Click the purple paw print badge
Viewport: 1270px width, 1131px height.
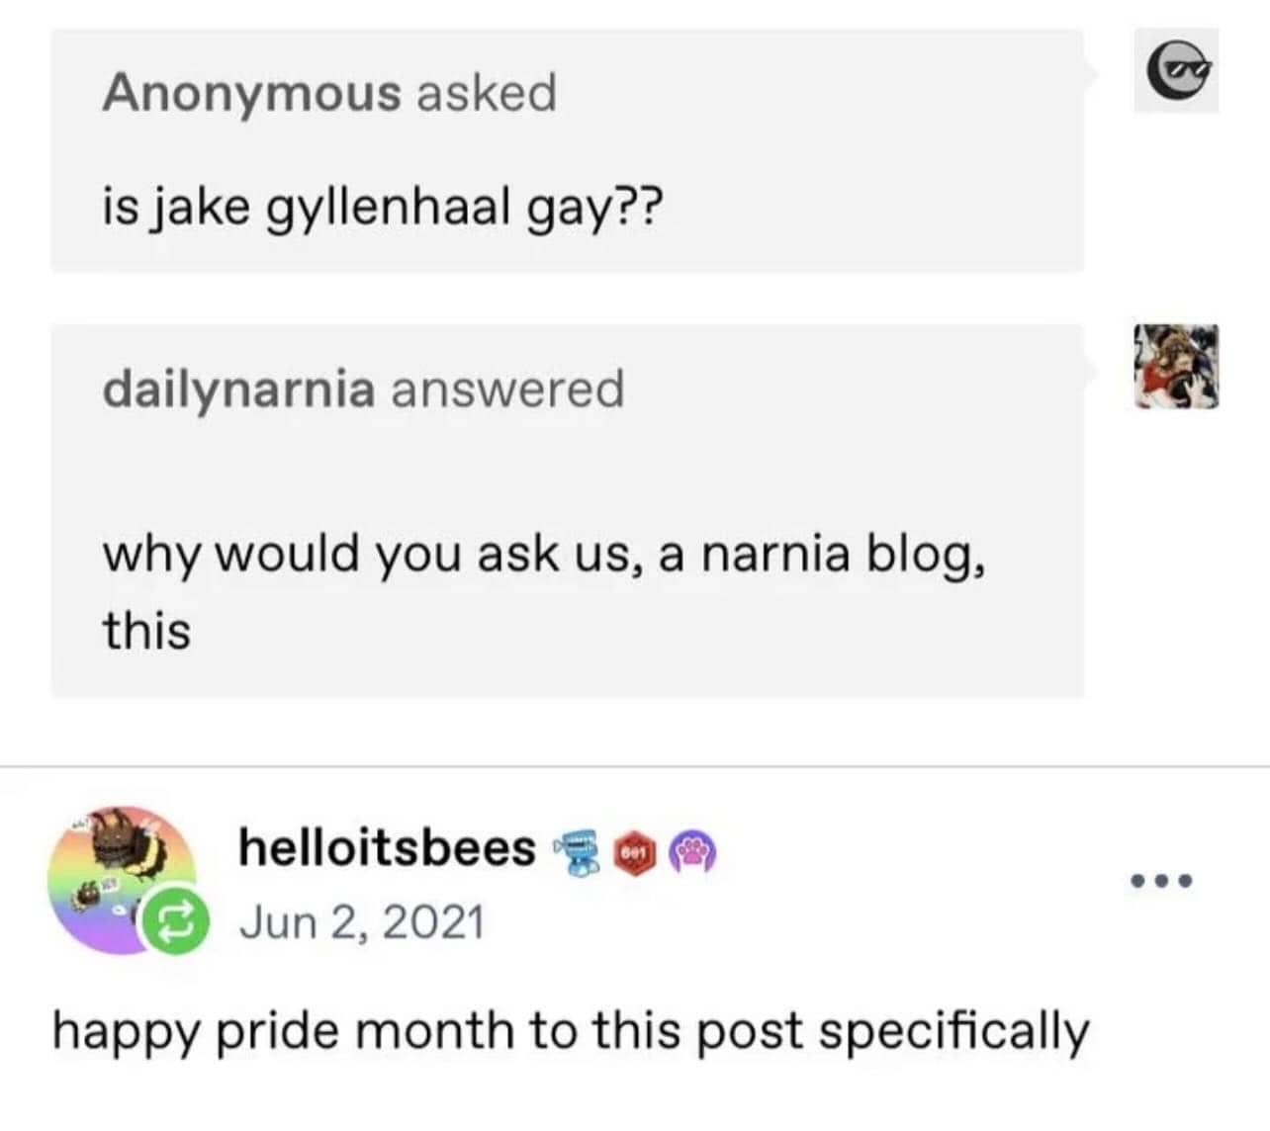(693, 851)
